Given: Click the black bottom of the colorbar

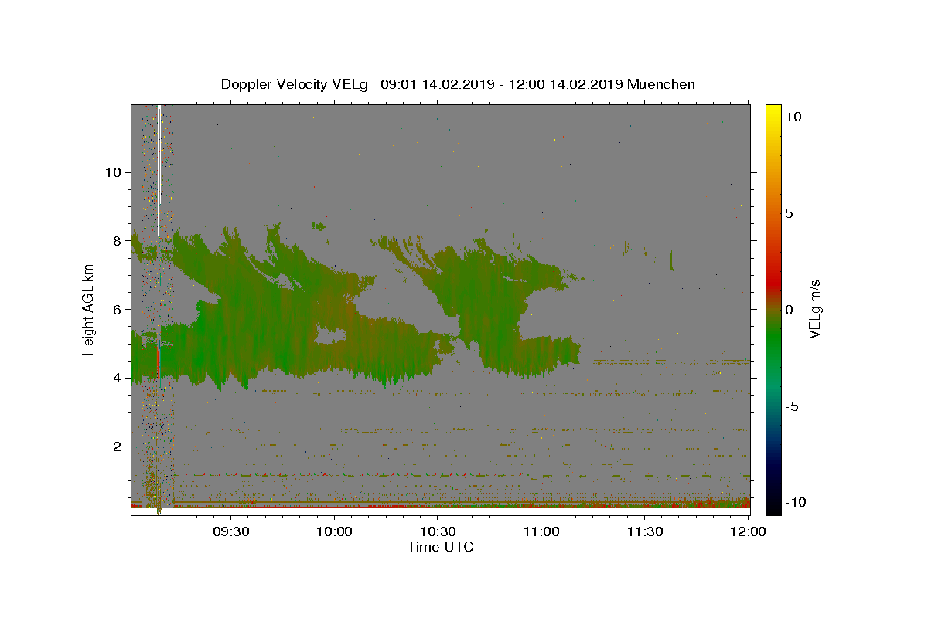Looking at the screenshot, I should point(773,506).
